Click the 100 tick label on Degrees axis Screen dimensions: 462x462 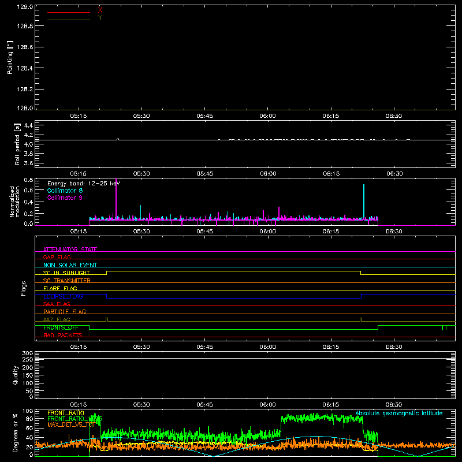27,411
